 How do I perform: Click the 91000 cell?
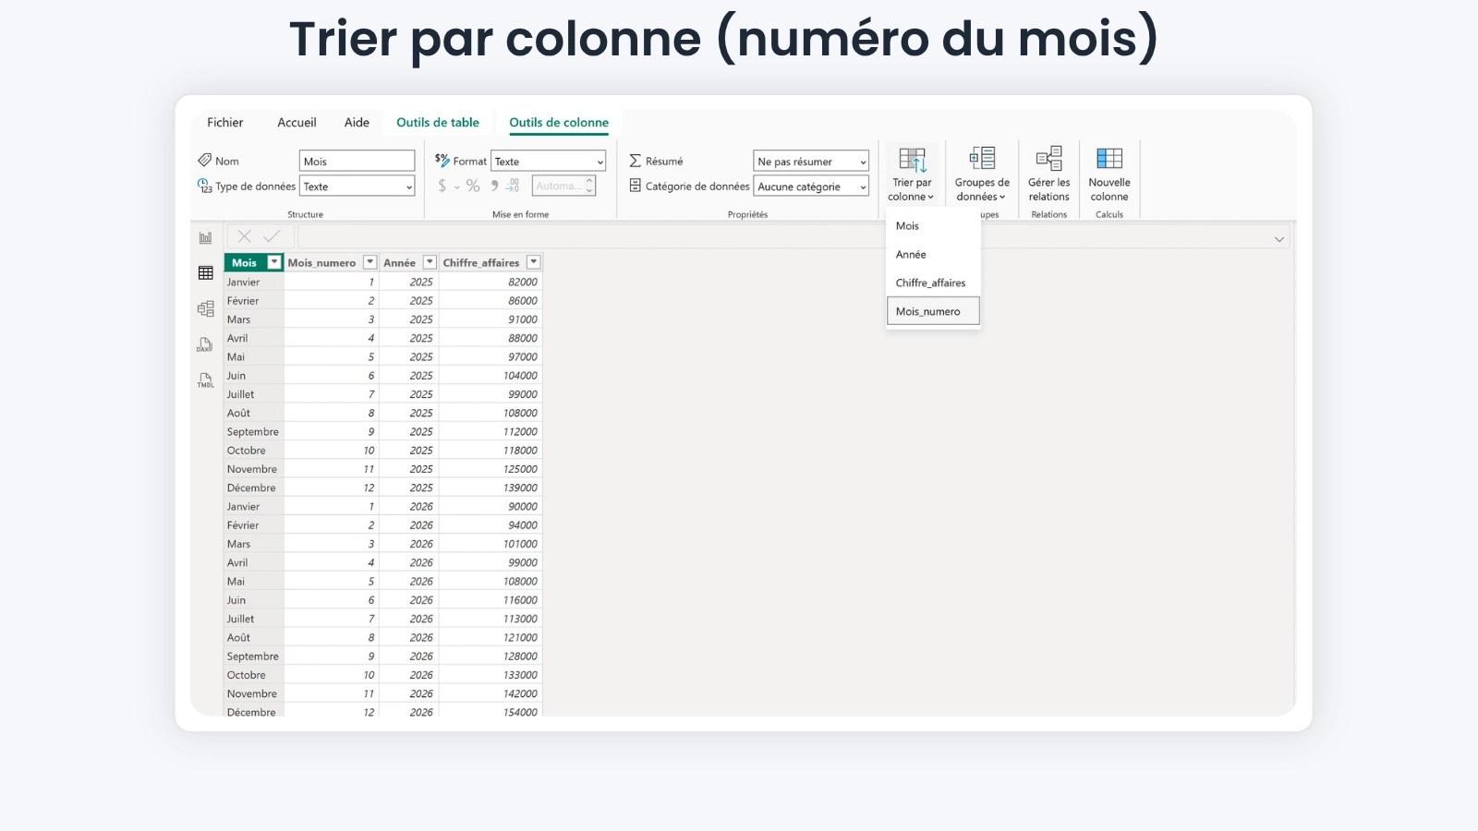[491, 319]
